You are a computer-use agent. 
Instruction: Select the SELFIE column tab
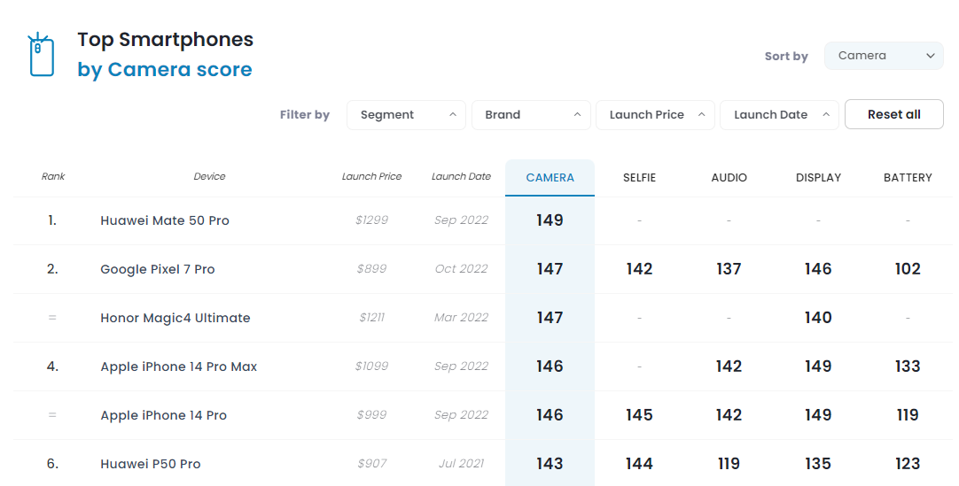(639, 178)
